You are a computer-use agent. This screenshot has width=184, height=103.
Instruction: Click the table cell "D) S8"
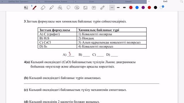pyautogui.click(x=57, y=46)
